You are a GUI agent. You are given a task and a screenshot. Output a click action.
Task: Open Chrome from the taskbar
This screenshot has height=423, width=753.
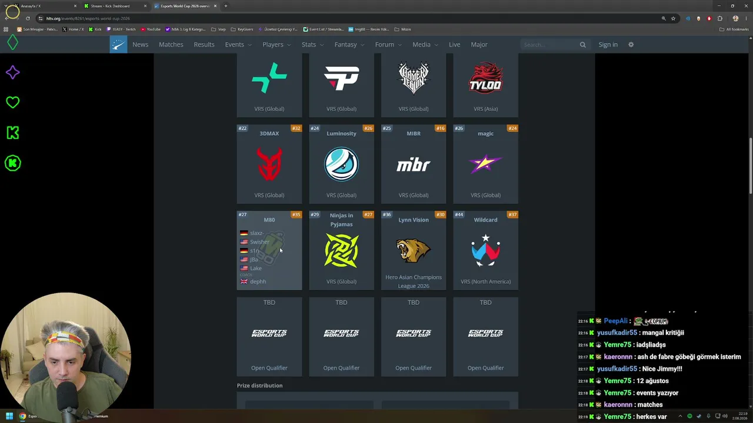(23, 416)
